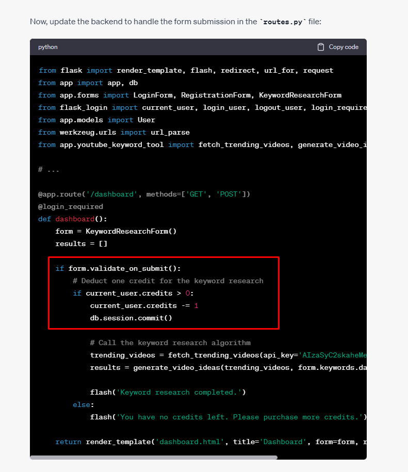Click the 'if form.validate_on_submit():' line
The height and width of the screenshot is (472, 408).
tap(118, 269)
